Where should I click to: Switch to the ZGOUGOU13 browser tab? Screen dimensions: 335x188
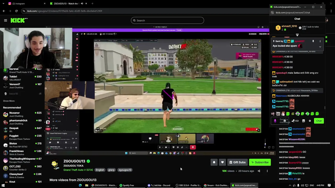tap(68, 4)
